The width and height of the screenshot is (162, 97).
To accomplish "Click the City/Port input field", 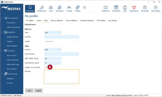I will pyautogui.click(x=62, y=37).
